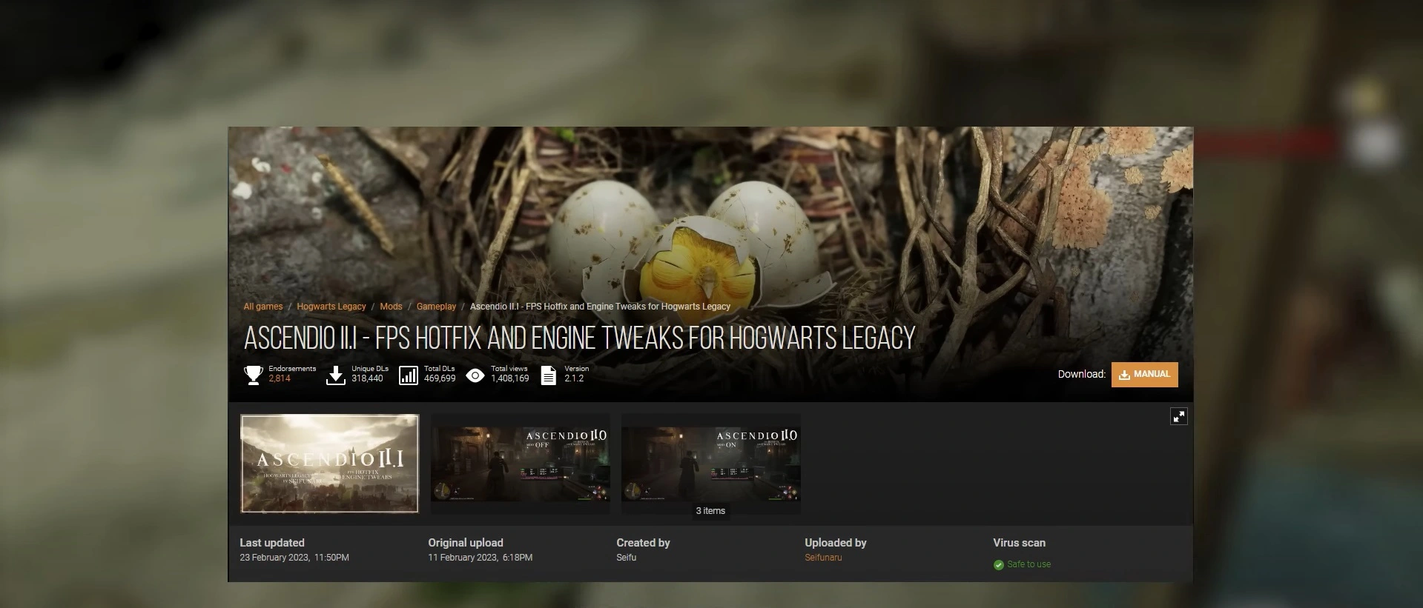View the Ascendio mod ON comparison thumbnail
Image resolution: width=1423 pixels, height=608 pixels.
tap(710, 459)
